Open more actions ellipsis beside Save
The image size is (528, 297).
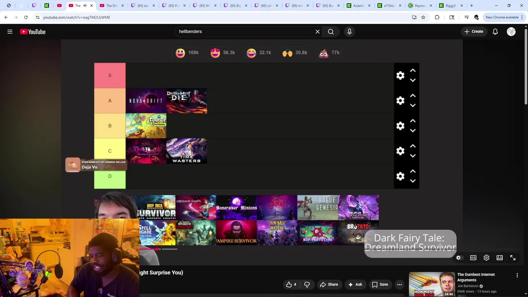pos(399,284)
